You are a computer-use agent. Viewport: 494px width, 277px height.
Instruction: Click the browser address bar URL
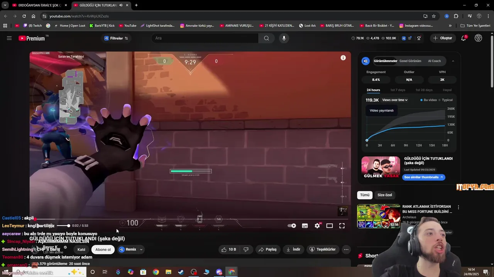pyautogui.click(x=79, y=16)
